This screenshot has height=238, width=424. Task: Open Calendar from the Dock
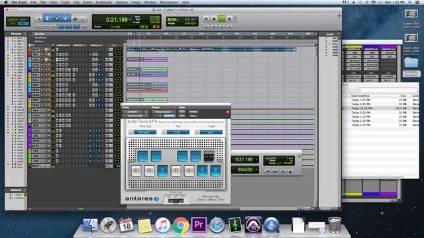click(127, 225)
